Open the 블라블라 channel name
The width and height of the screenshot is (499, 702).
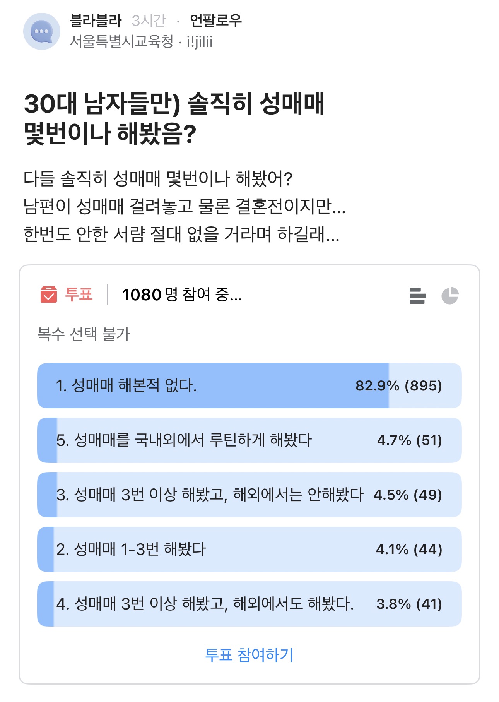96,21
